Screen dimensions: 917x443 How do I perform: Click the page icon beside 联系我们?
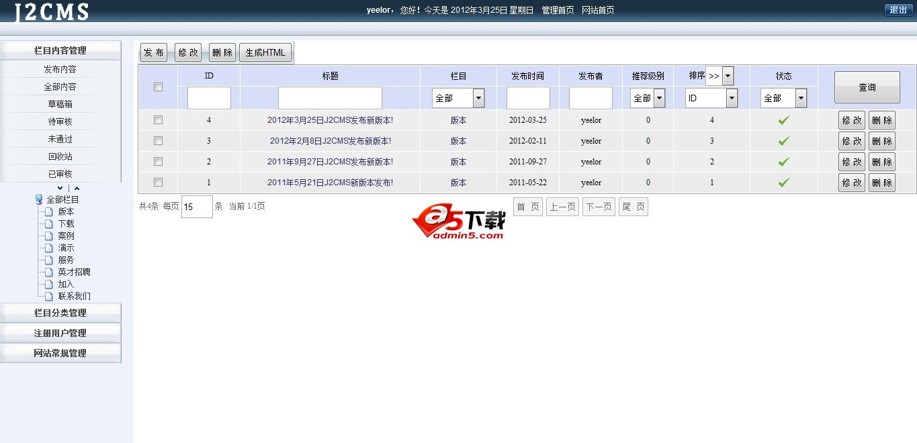pos(50,295)
